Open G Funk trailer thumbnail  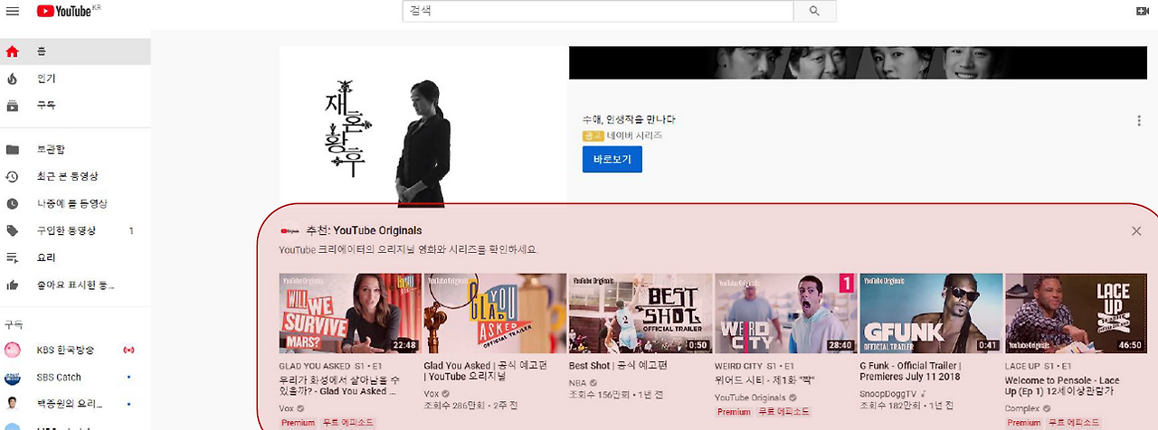(931, 313)
